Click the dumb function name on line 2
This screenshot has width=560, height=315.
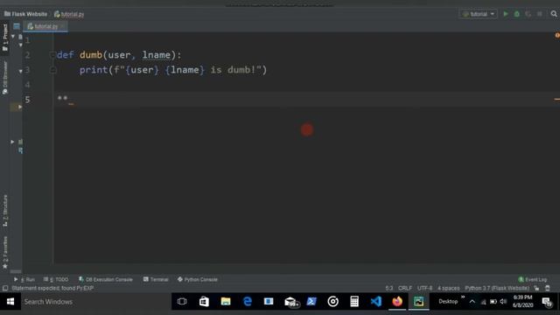[91, 55]
